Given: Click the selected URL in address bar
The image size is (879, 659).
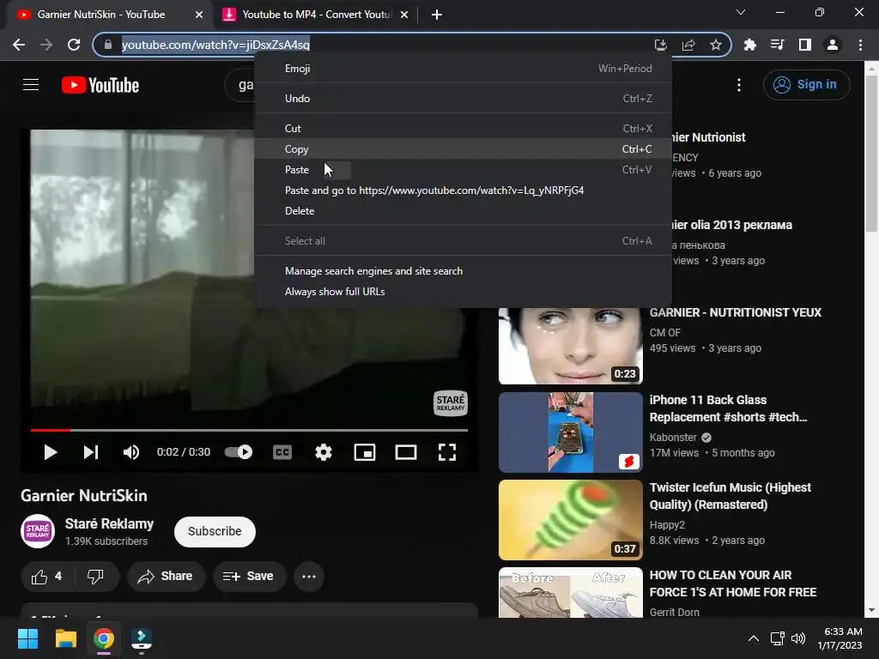Looking at the screenshot, I should 215,45.
